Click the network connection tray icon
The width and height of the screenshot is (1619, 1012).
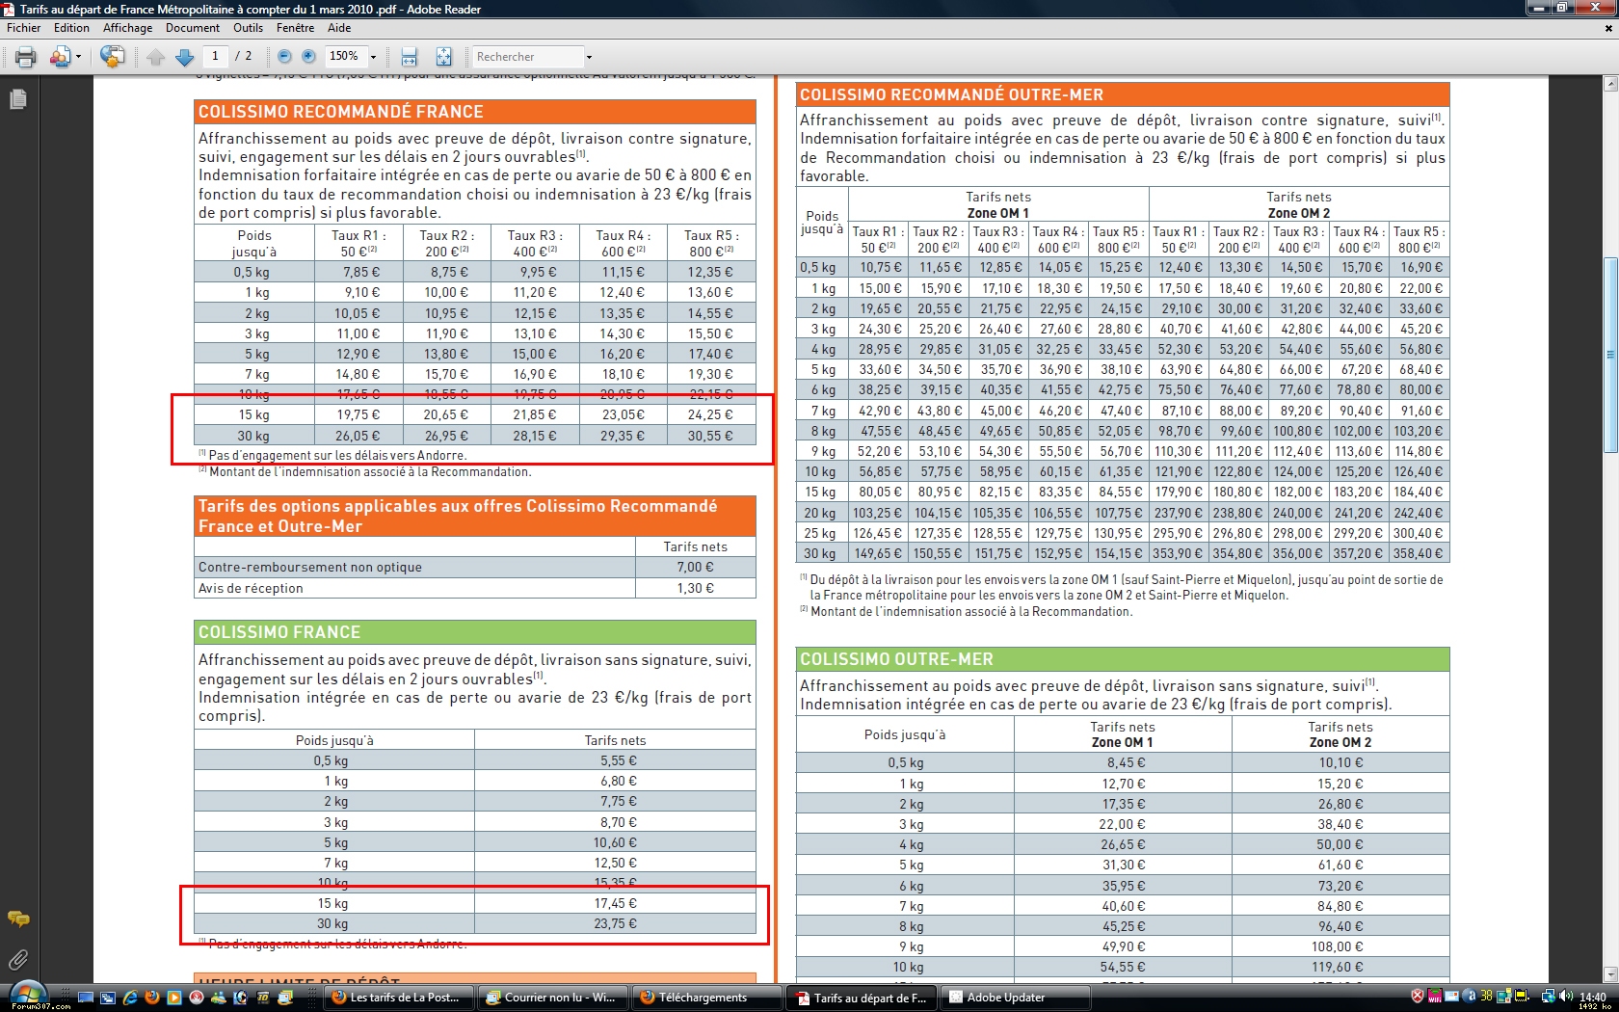[x=1548, y=997]
